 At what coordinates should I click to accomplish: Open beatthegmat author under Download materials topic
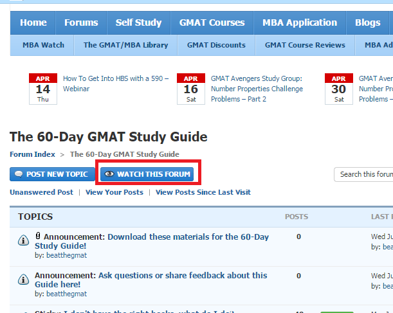coord(67,255)
